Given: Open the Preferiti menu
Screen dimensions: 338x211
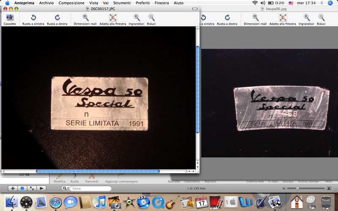Looking at the screenshot, I should point(143,3).
